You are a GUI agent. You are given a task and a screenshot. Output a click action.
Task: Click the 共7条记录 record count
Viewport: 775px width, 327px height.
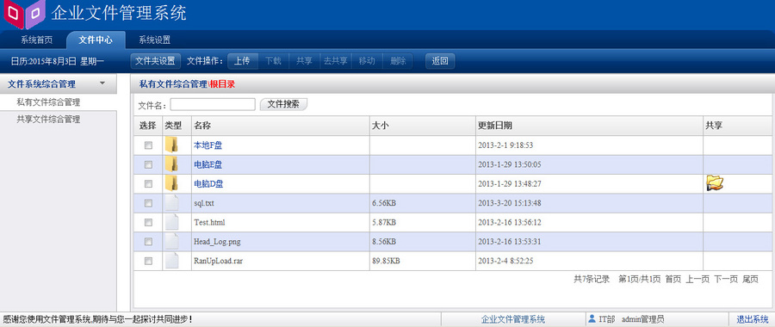coord(592,280)
